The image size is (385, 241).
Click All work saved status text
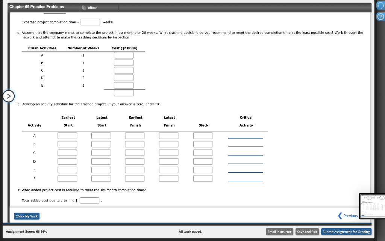click(190, 232)
